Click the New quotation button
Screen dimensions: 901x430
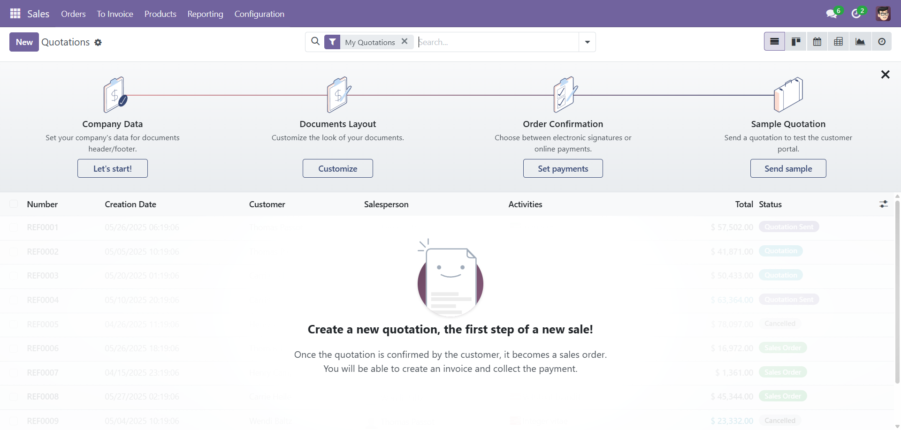[24, 42]
